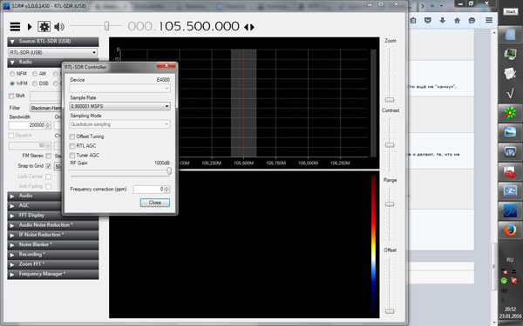Click the red tuning line in the spectrum
This screenshot has height=326, width=523.
tap(244, 103)
